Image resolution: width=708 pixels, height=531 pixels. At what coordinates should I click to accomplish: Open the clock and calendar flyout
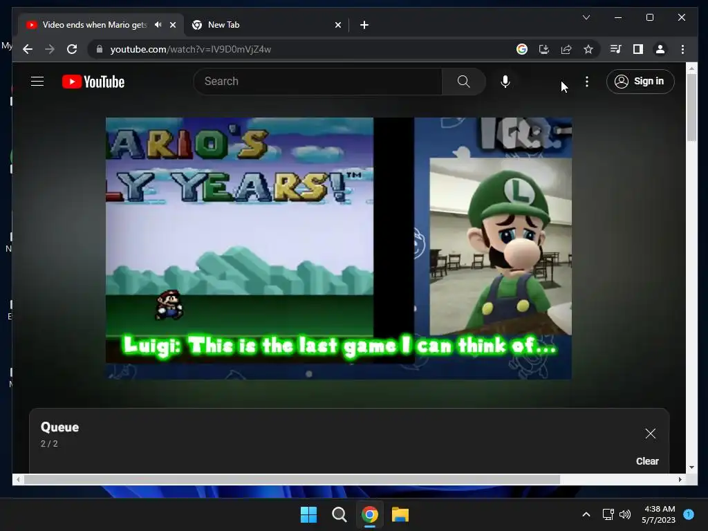click(658, 514)
